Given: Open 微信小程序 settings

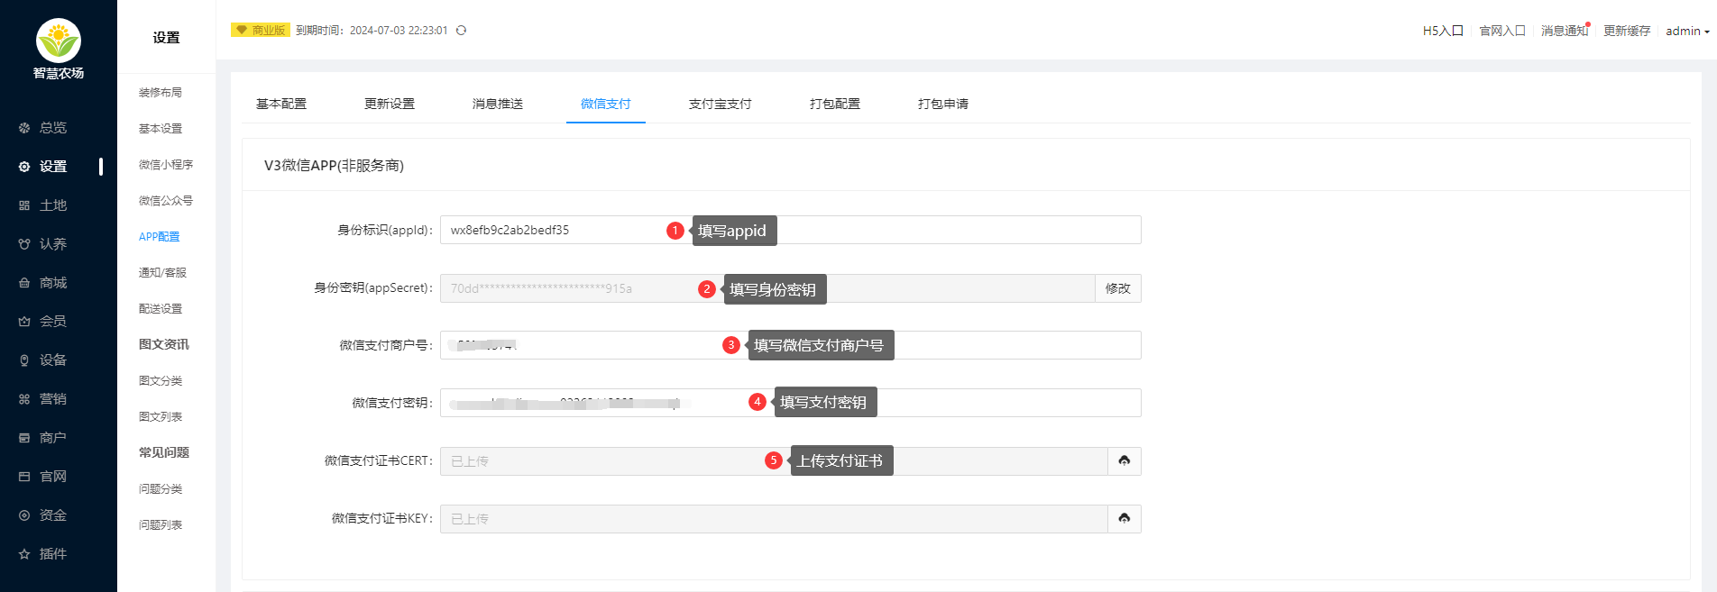Looking at the screenshot, I should pyautogui.click(x=166, y=165).
